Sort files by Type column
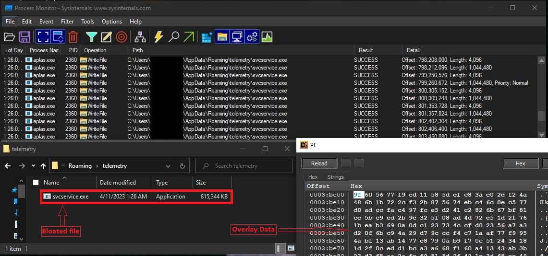 coord(172,182)
